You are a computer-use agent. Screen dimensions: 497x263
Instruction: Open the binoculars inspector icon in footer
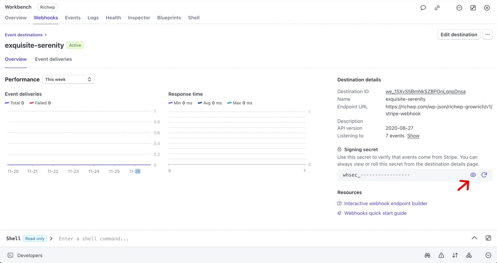click(427, 255)
